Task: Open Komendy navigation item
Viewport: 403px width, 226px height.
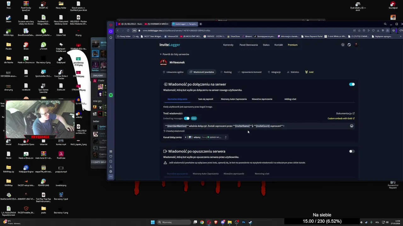Action: 228,45
